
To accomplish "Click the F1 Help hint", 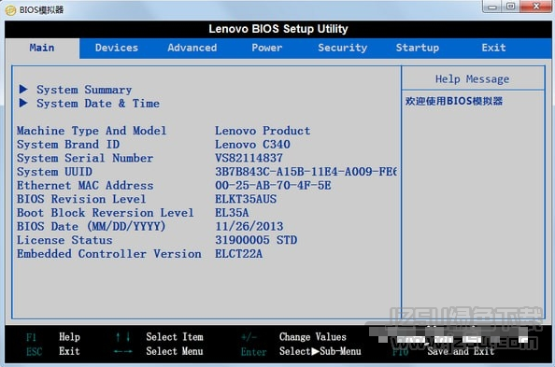I will tap(53, 337).
